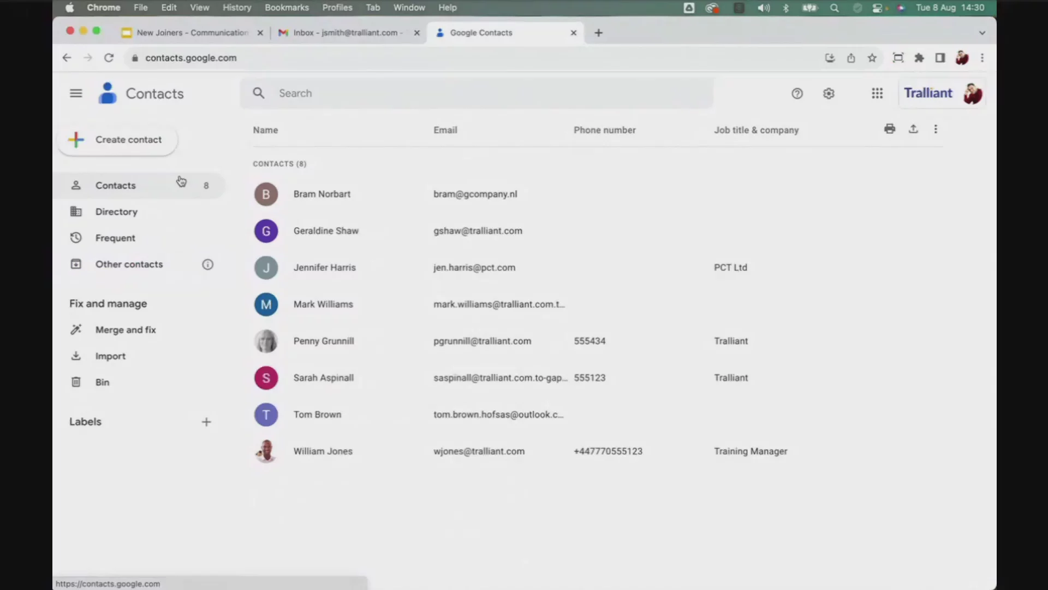Click the Name column header

(265, 130)
